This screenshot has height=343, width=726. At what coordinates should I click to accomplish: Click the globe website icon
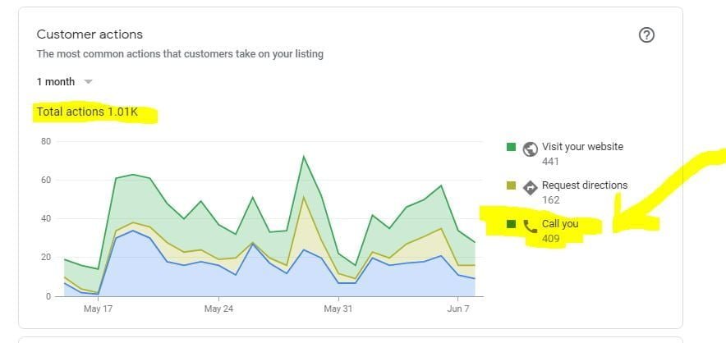coord(531,149)
